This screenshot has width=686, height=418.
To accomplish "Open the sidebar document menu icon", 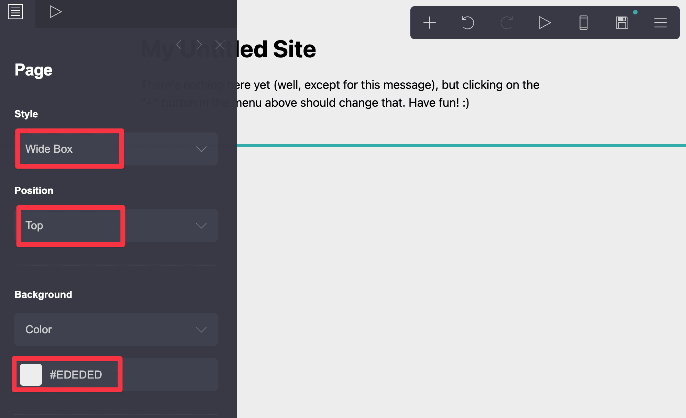I will (x=15, y=11).
